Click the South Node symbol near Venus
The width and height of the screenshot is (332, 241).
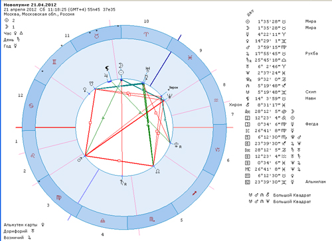point(92,84)
